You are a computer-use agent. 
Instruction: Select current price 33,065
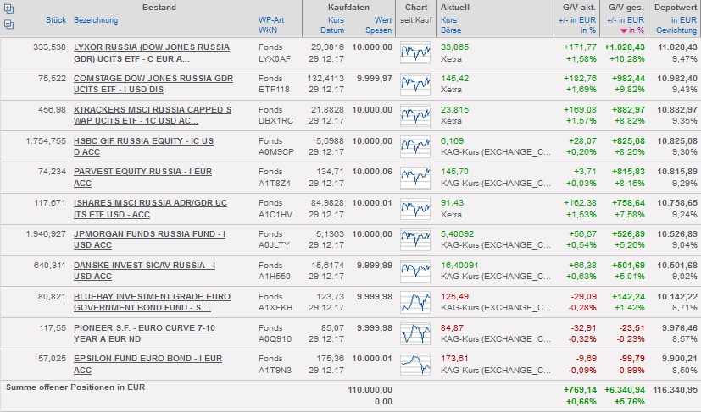click(454, 47)
